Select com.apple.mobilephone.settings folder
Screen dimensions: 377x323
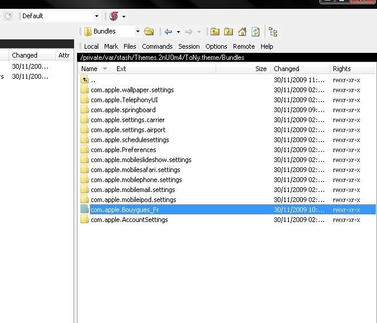(136, 180)
